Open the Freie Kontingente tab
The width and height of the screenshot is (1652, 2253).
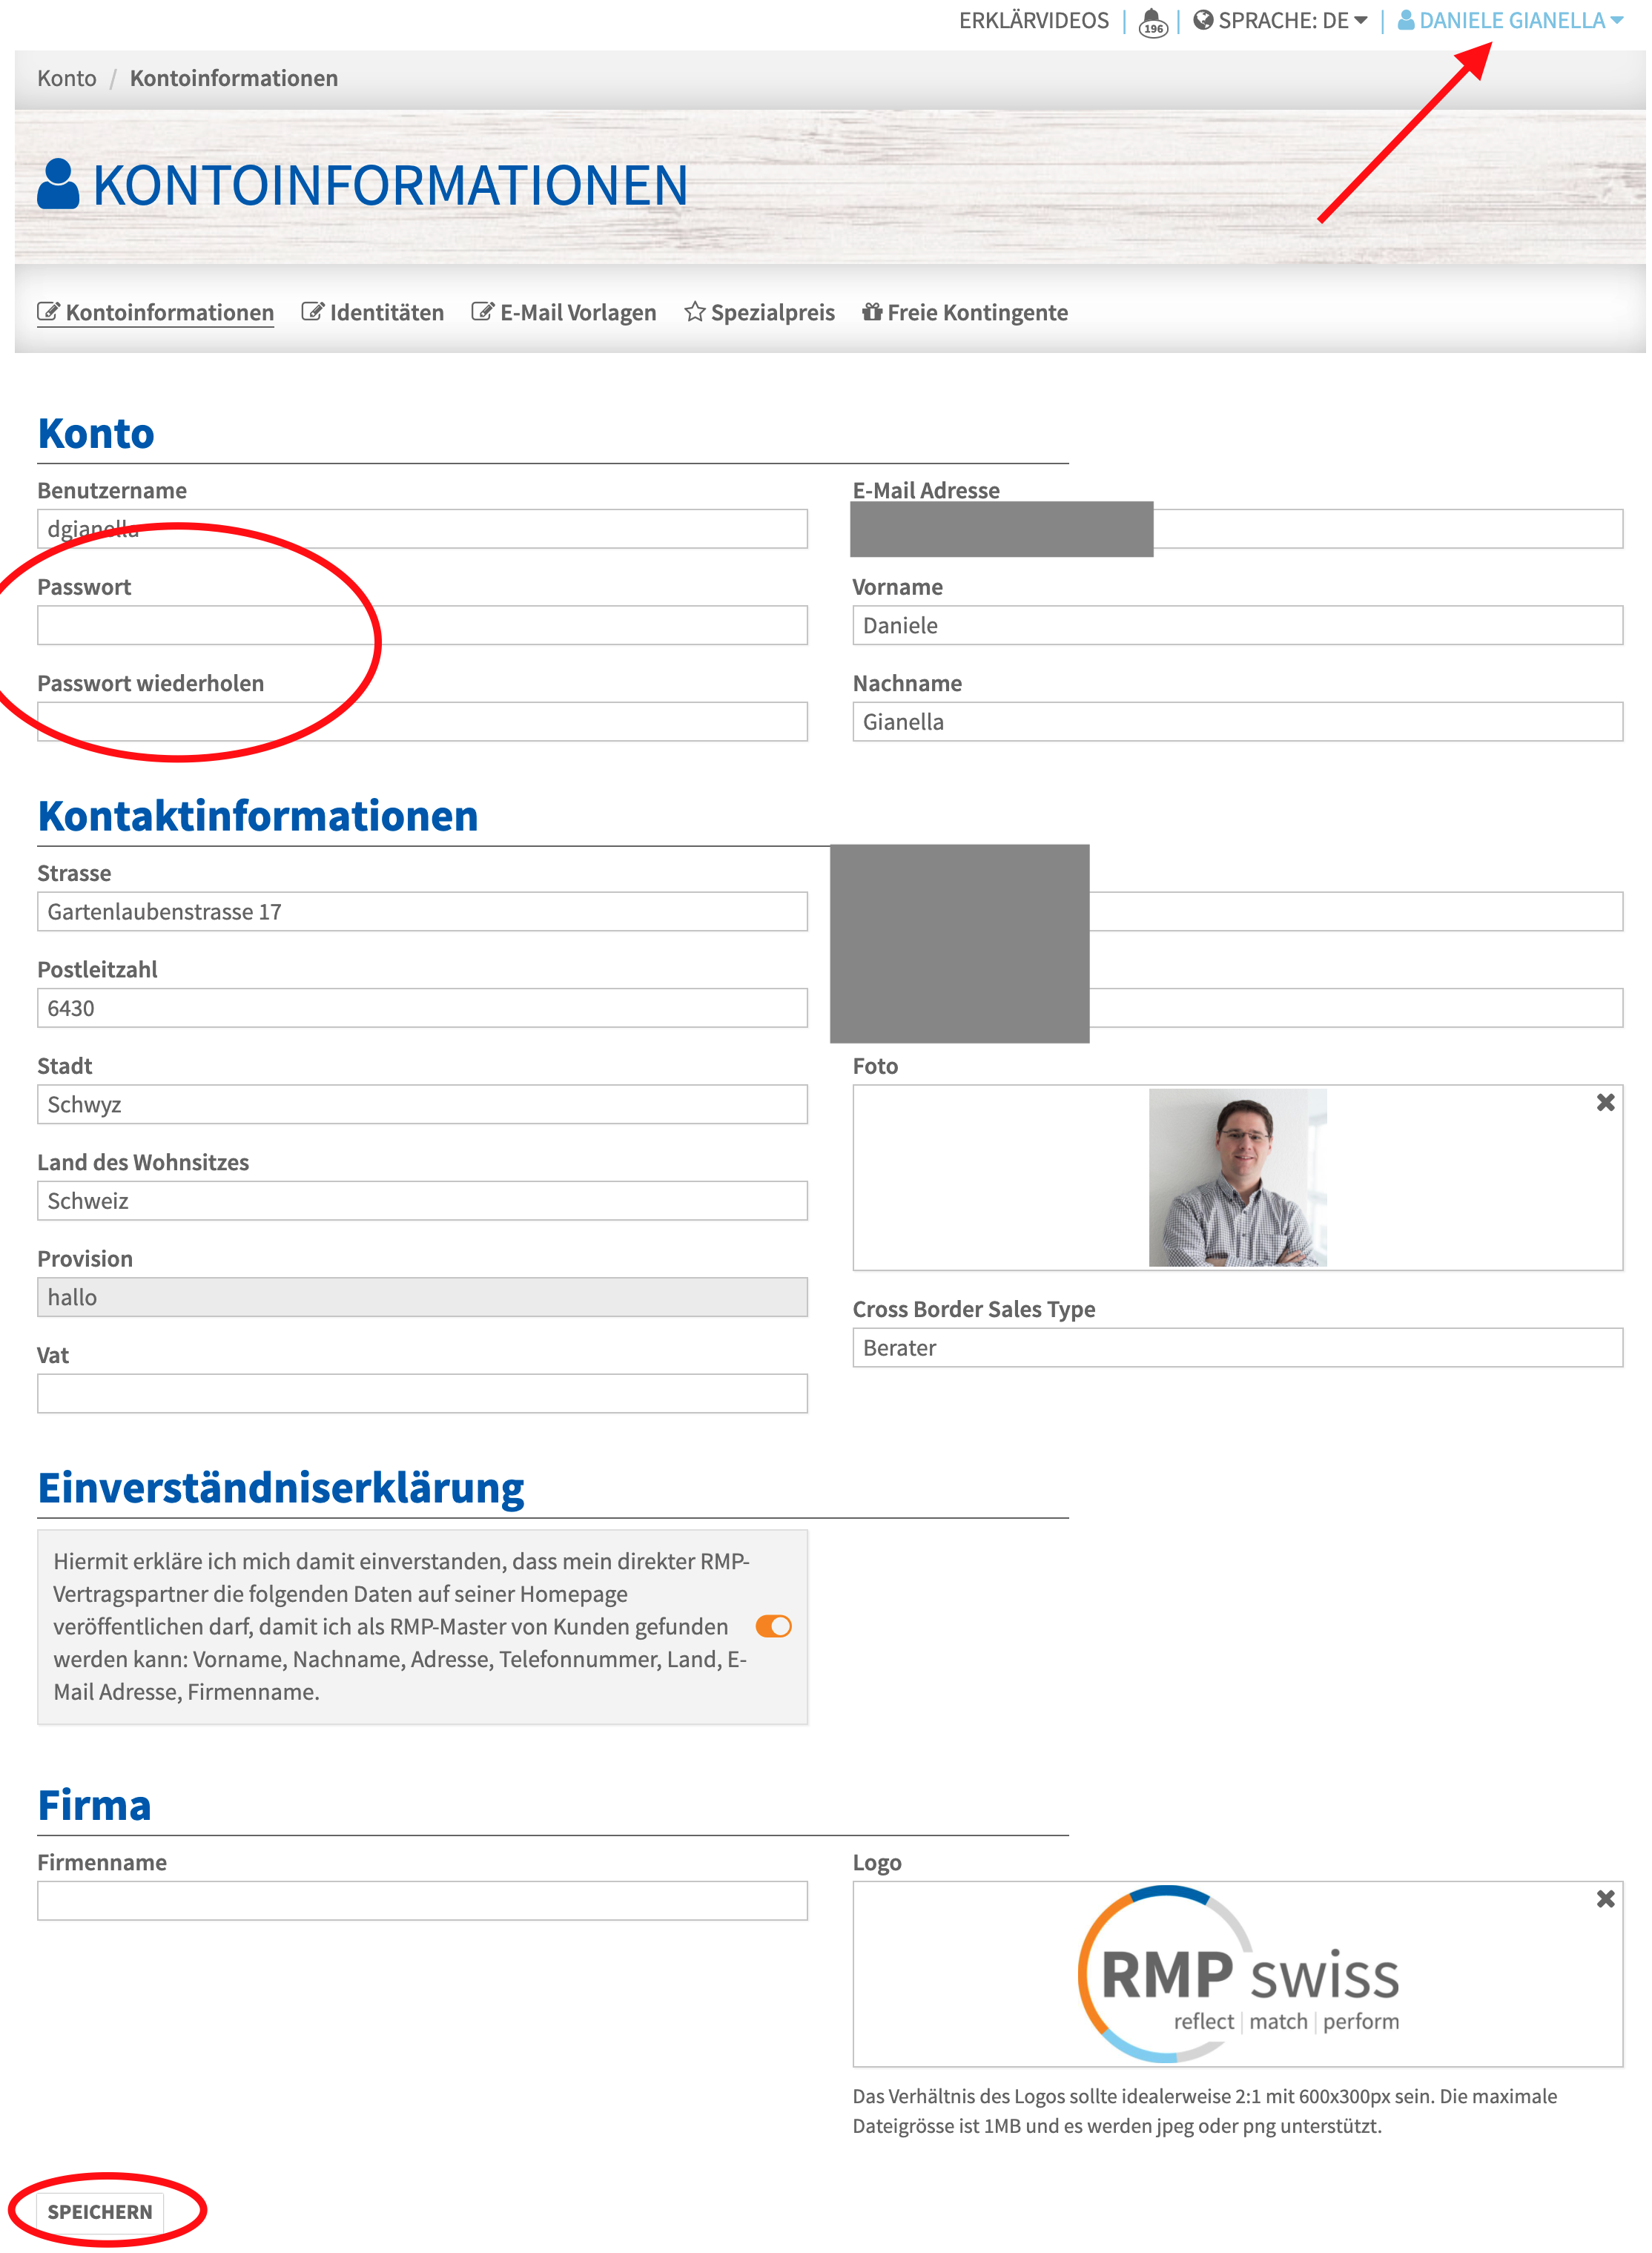[965, 312]
